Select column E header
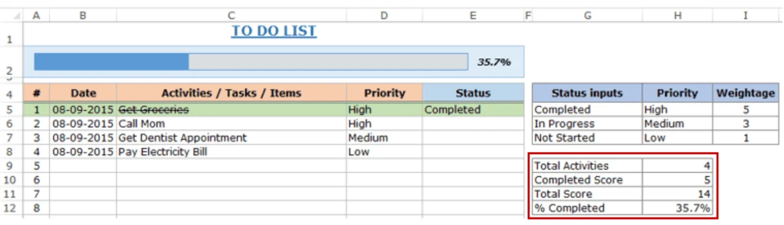The width and height of the screenshot is (784, 225). click(x=473, y=16)
